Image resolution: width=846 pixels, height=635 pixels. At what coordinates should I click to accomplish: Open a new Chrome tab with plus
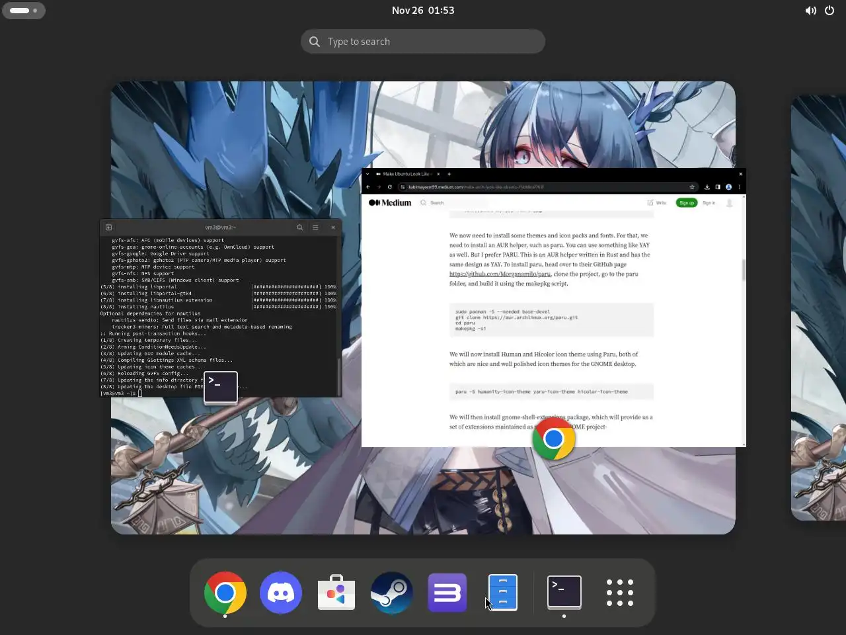[x=449, y=174]
